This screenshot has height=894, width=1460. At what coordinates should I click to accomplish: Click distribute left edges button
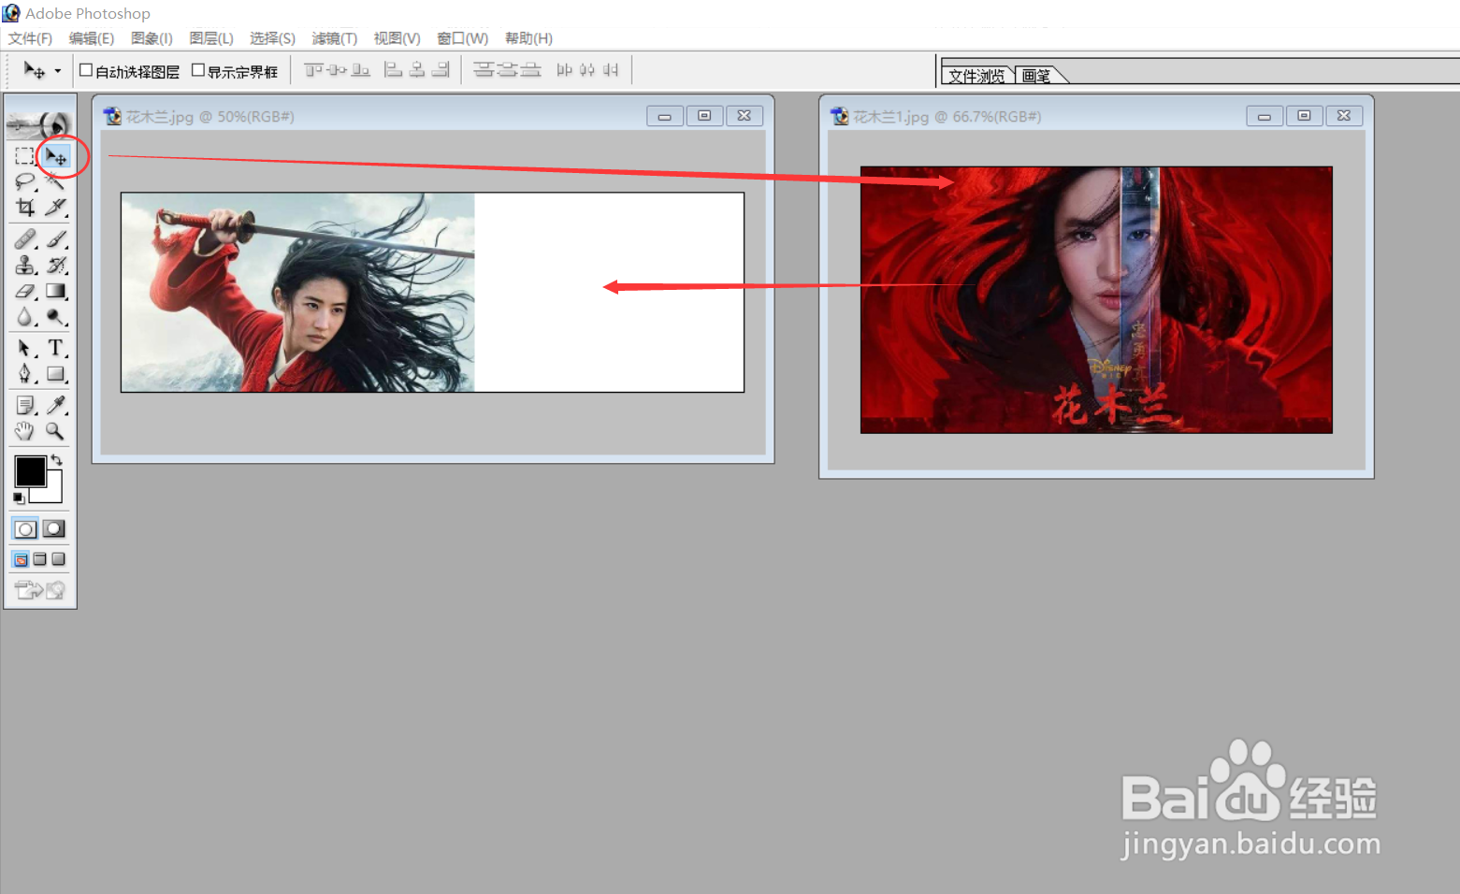pos(564,70)
